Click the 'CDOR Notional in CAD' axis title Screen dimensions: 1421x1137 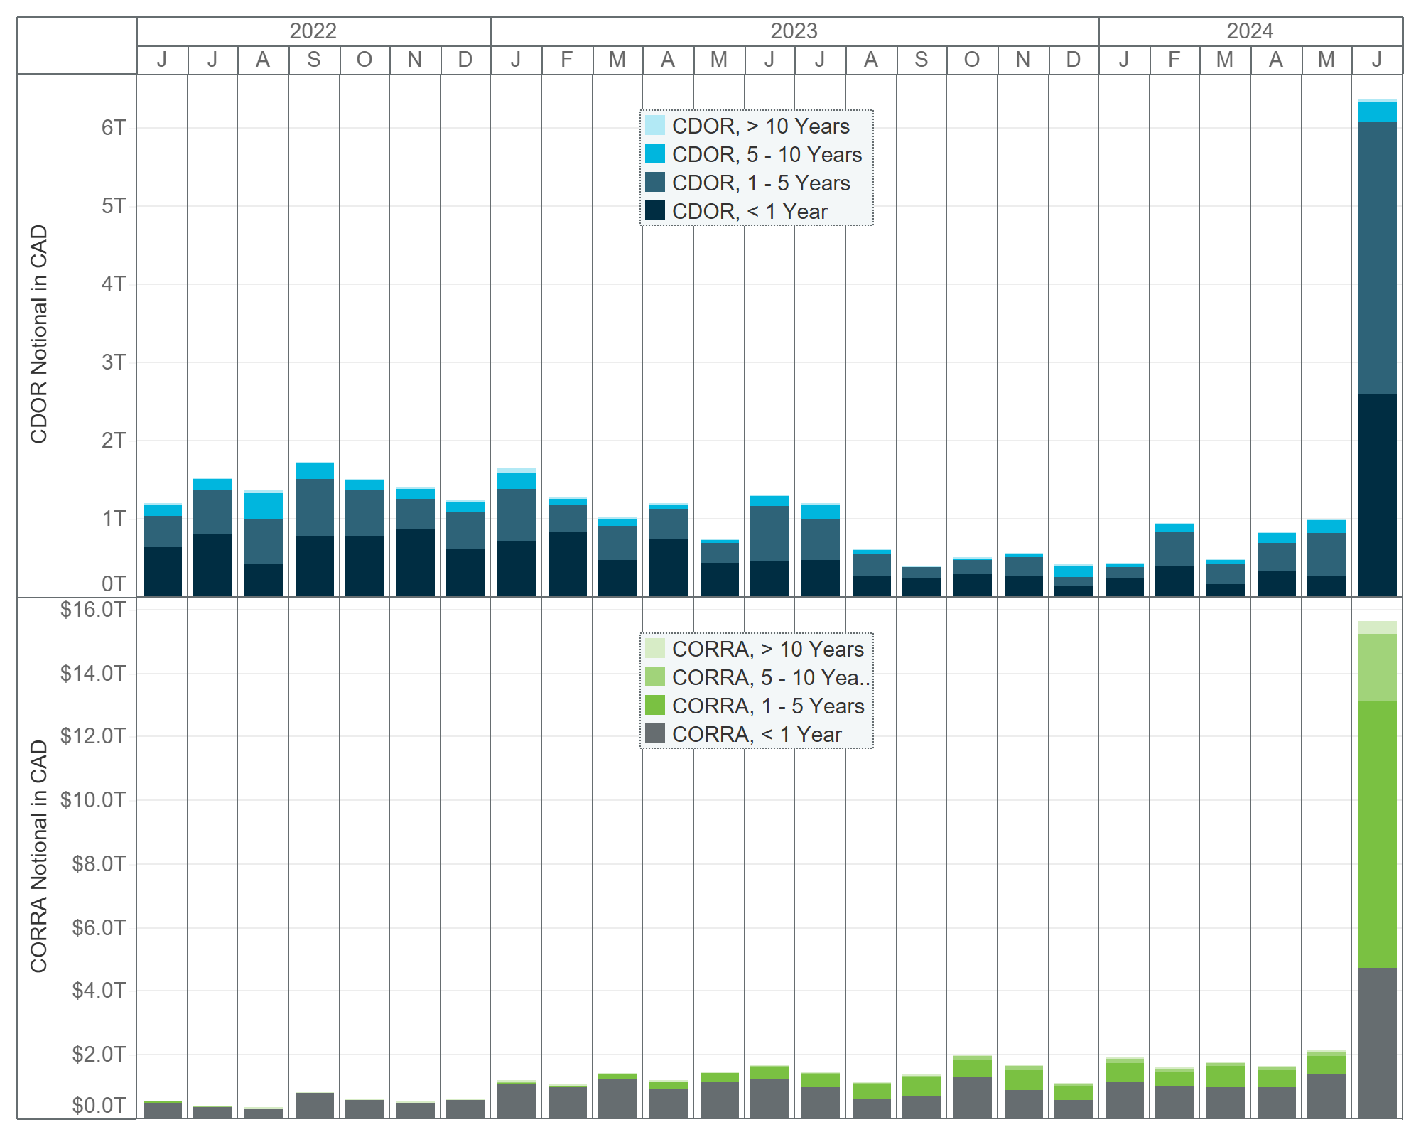pos(39,334)
